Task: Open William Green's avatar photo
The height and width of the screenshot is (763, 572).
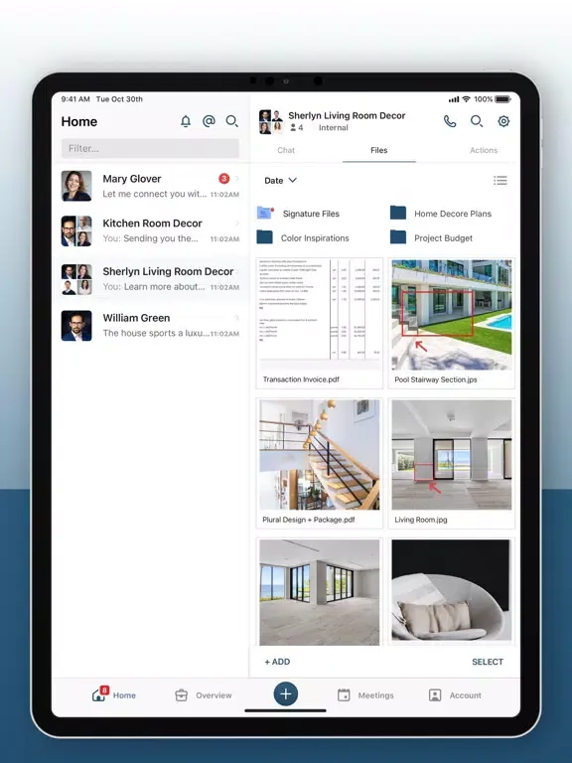Action: (x=76, y=326)
